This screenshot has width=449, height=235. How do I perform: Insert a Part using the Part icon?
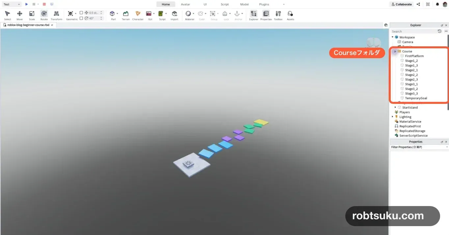click(x=112, y=14)
